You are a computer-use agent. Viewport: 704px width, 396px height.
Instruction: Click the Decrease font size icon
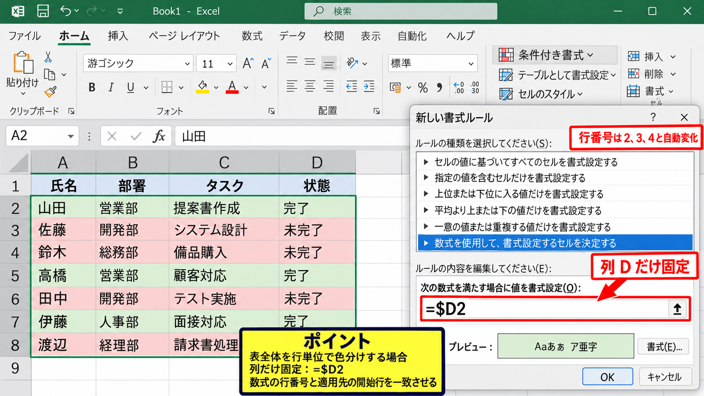(266, 63)
